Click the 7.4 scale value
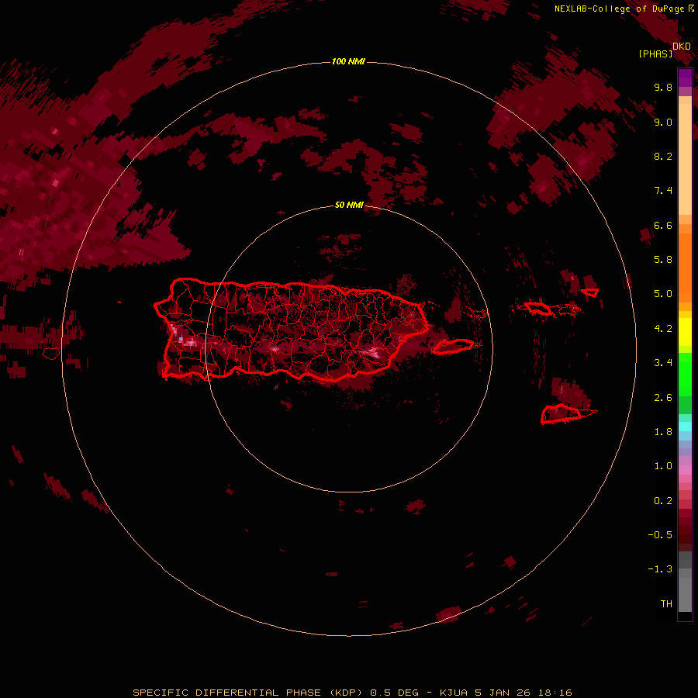 (663, 191)
